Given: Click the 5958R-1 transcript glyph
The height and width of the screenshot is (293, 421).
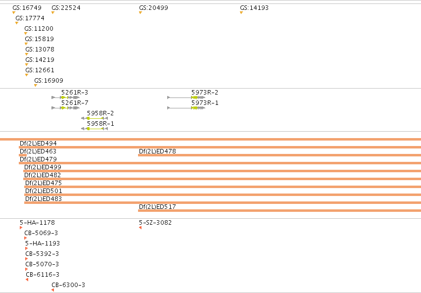Looking at the screenshot, I should pyautogui.click(x=94, y=129).
